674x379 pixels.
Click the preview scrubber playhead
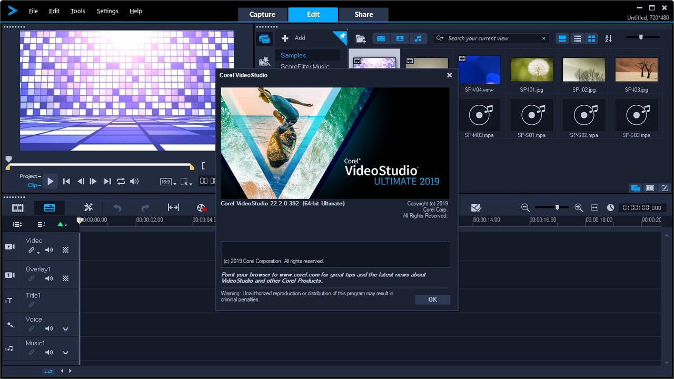tap(8, 159)
